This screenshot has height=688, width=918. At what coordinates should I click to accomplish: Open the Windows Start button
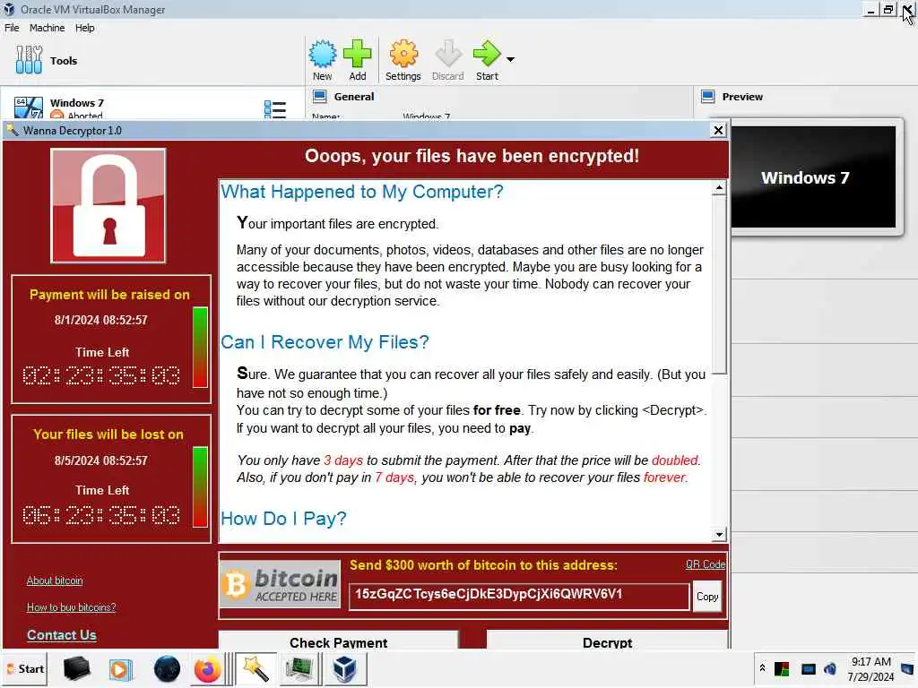pyautogui.click(x=25, y=668)
